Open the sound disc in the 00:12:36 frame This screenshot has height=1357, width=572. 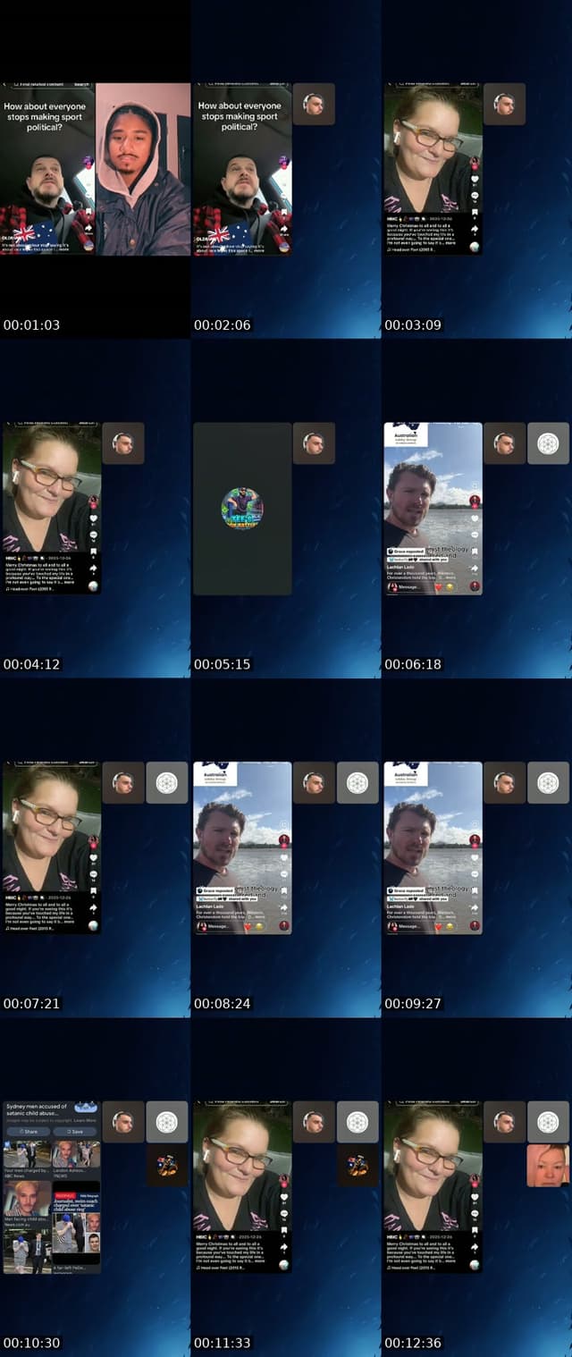pos(475,1267)
